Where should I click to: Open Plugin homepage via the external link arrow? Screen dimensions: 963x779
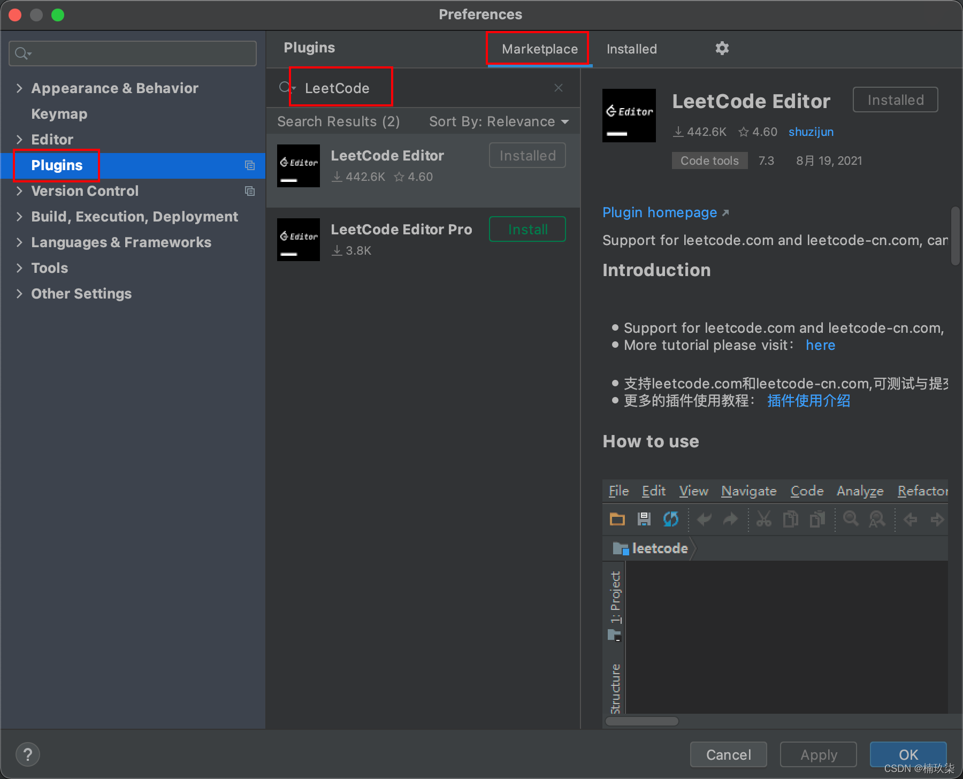point(726,212)
